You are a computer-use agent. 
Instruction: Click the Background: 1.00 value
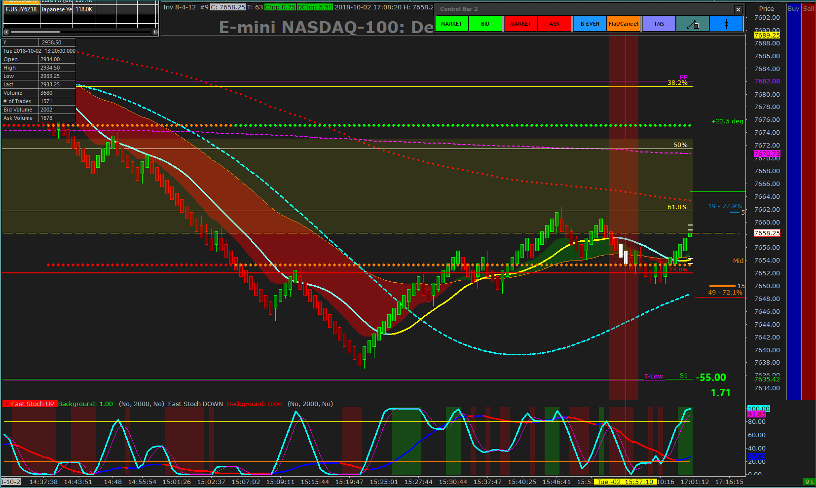click(85, 404)
